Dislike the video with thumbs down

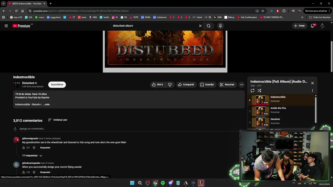170,85
